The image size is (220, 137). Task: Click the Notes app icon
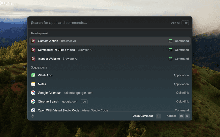coord(33,84)
